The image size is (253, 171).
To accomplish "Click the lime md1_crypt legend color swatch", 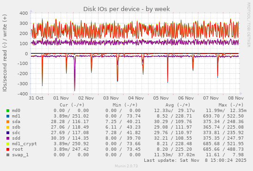I will coord(8,144).
